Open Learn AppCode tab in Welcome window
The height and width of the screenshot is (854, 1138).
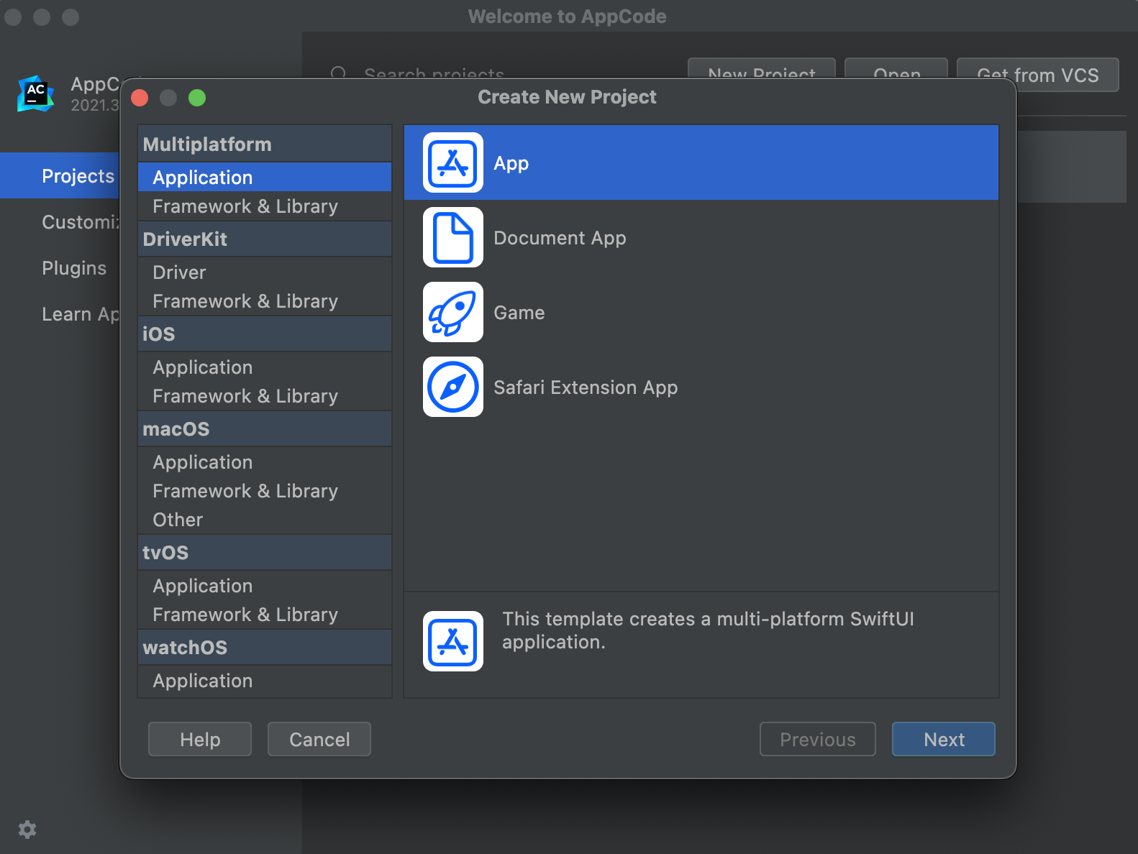click(x=60, y=313)
